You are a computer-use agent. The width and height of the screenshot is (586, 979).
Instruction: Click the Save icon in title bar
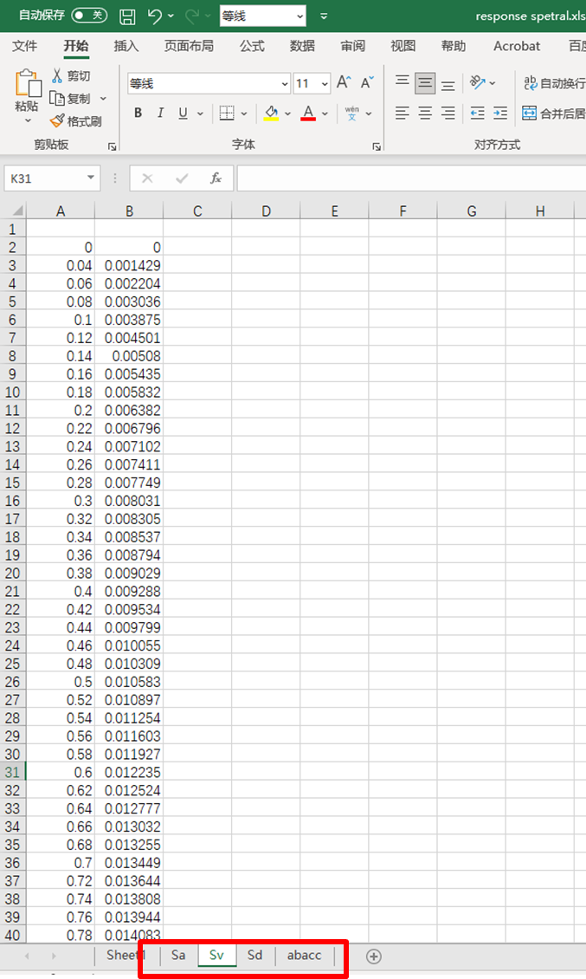127,16
